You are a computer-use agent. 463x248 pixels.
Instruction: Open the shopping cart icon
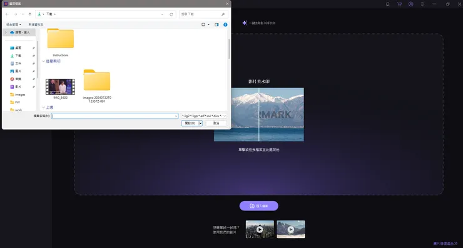[399, 4]
